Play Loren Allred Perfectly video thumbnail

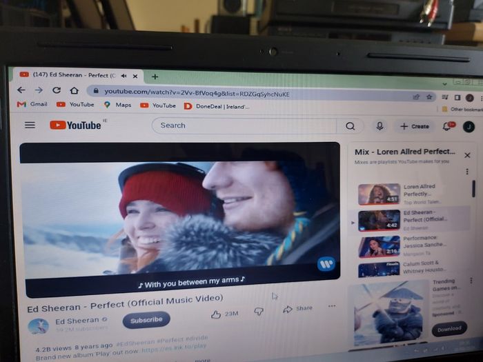[379, 194]
